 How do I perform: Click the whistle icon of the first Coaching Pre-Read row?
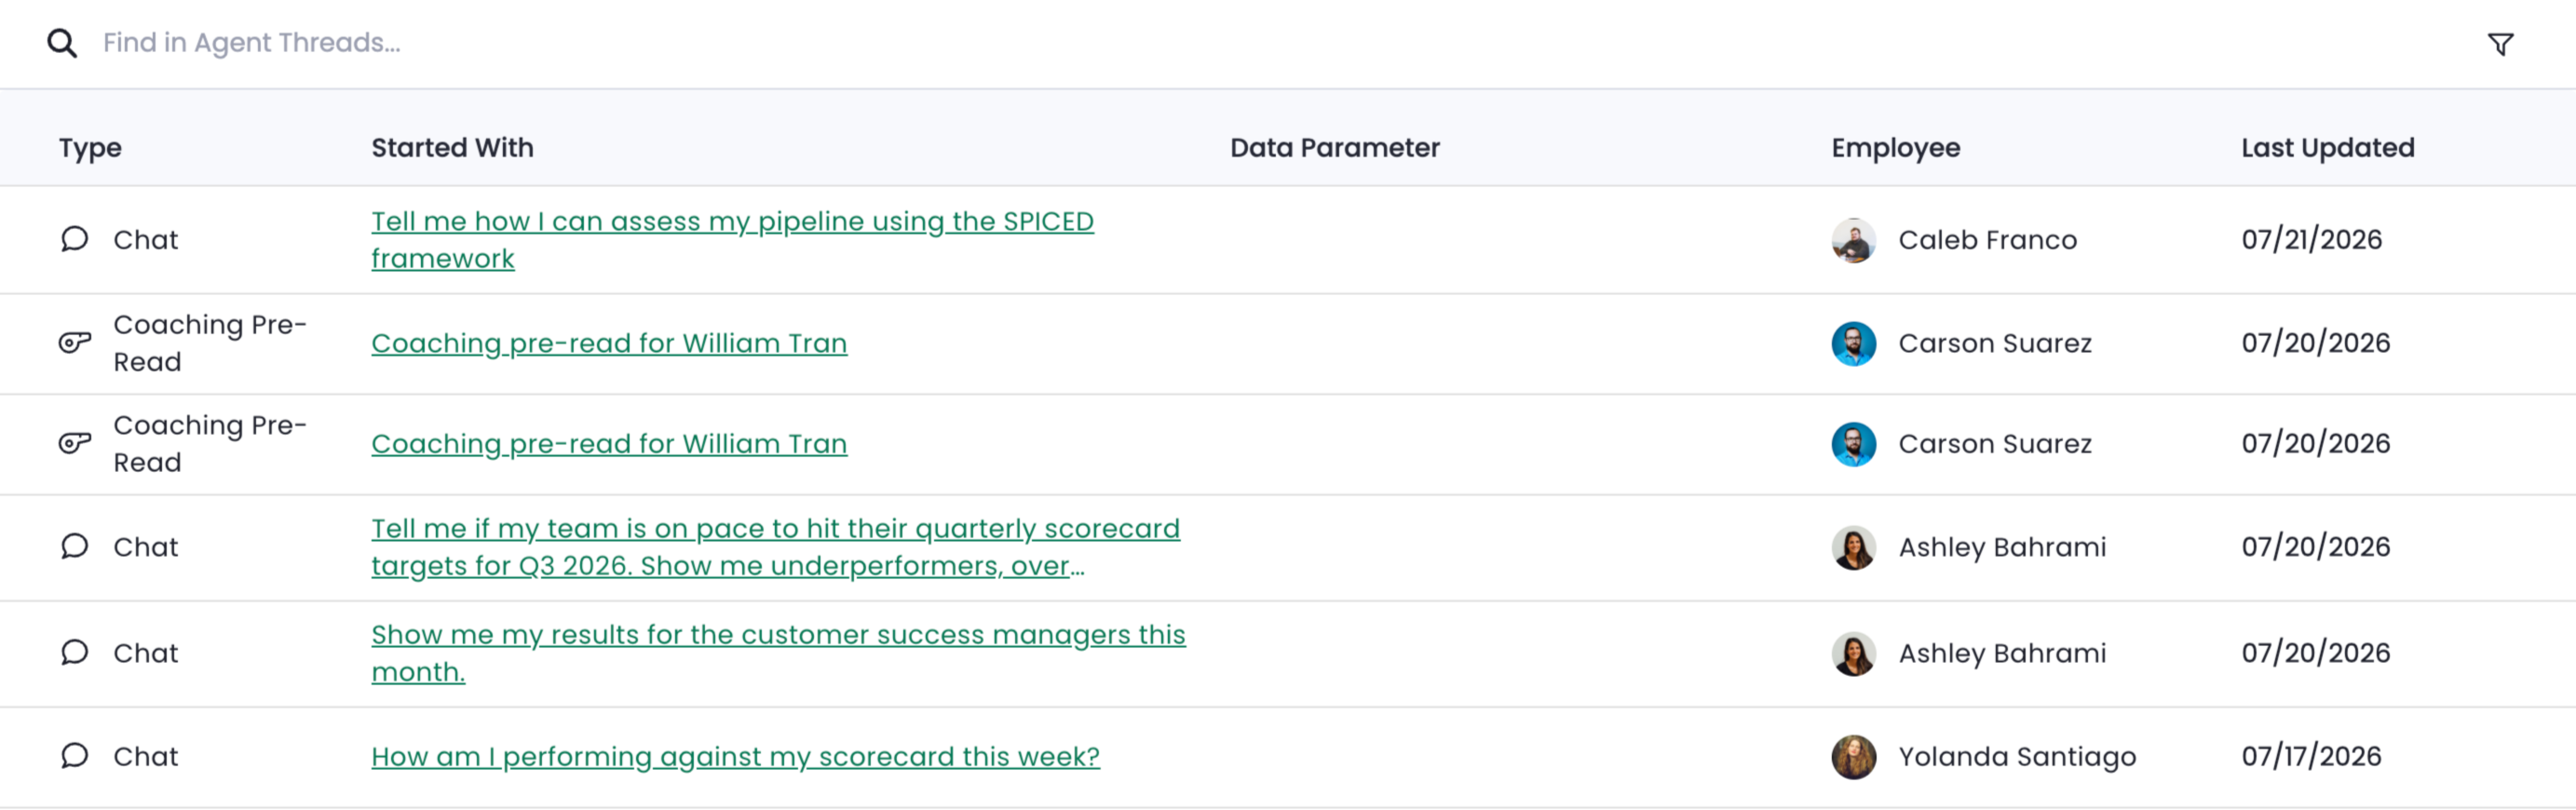(75, 343)
